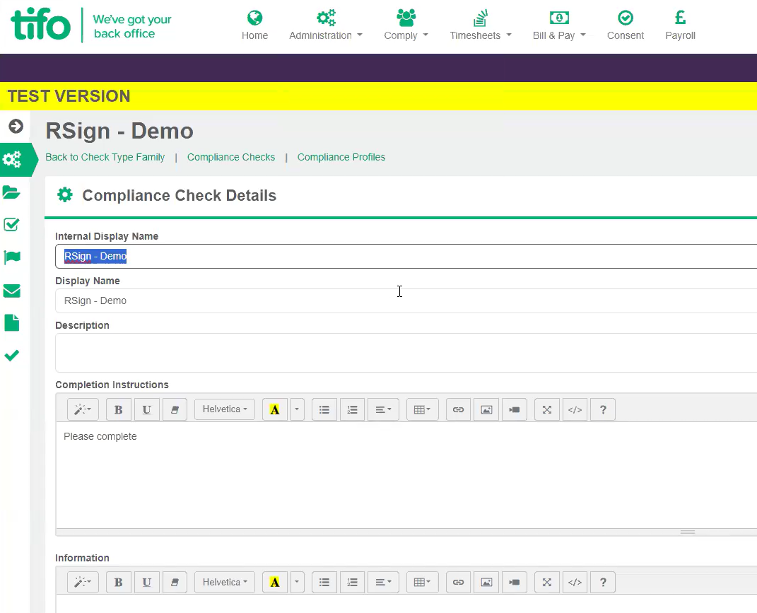Insert picture in Completion Instructions toolbar
Viewport: 757px width, 613px height.
pyautogui.click(x=486, y=409)
